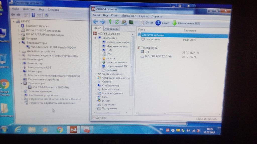Expand Операционная система tree node
Viewport: 257px width, 144px height.
click(x=95, y=78)
